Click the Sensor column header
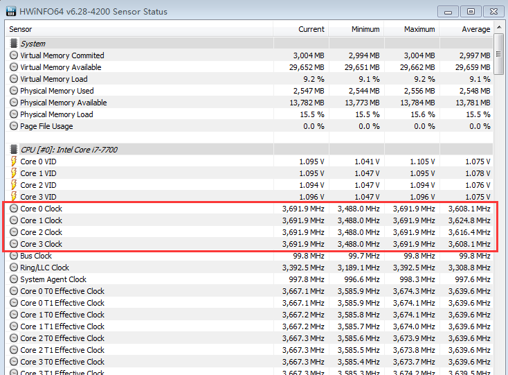The width and height of the screenshot is (508, 375). 139,29
